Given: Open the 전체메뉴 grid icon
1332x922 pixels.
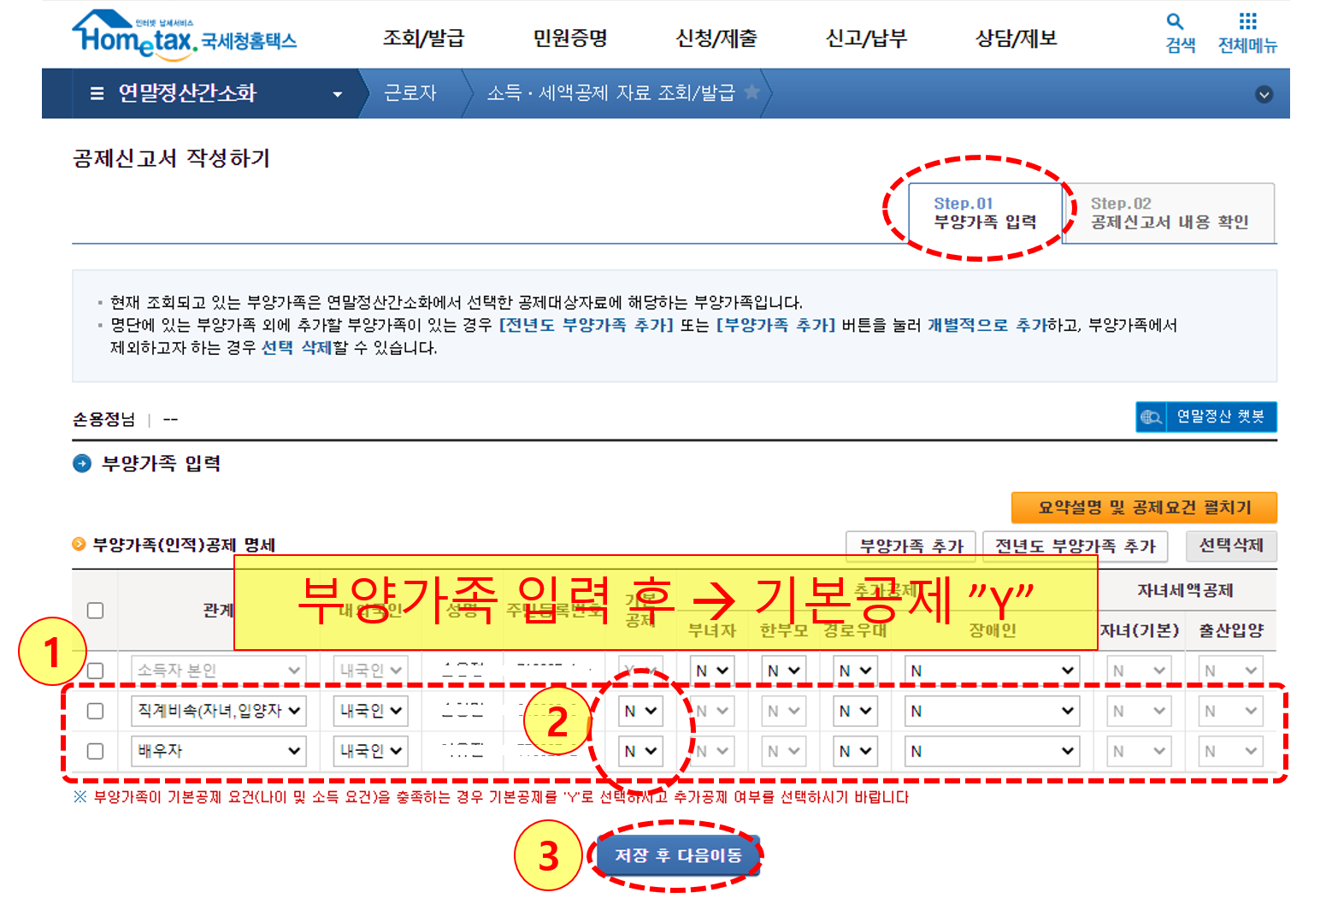Looking at the screenshot, I should tap(1248, 21).
